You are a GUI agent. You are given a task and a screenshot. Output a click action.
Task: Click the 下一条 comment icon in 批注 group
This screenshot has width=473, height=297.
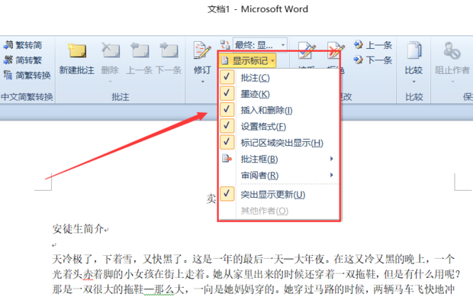click(169, 50)
